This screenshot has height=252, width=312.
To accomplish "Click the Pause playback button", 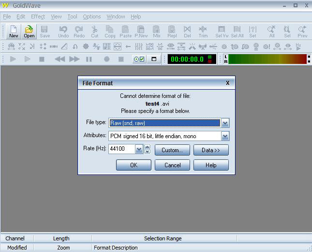I will pos(89,59).
